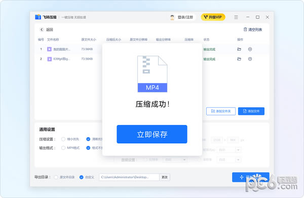The height and width of the screenshot is (198, 304).
Task: Open the frame rate dropdown arrow
Action: coord(238,150)
